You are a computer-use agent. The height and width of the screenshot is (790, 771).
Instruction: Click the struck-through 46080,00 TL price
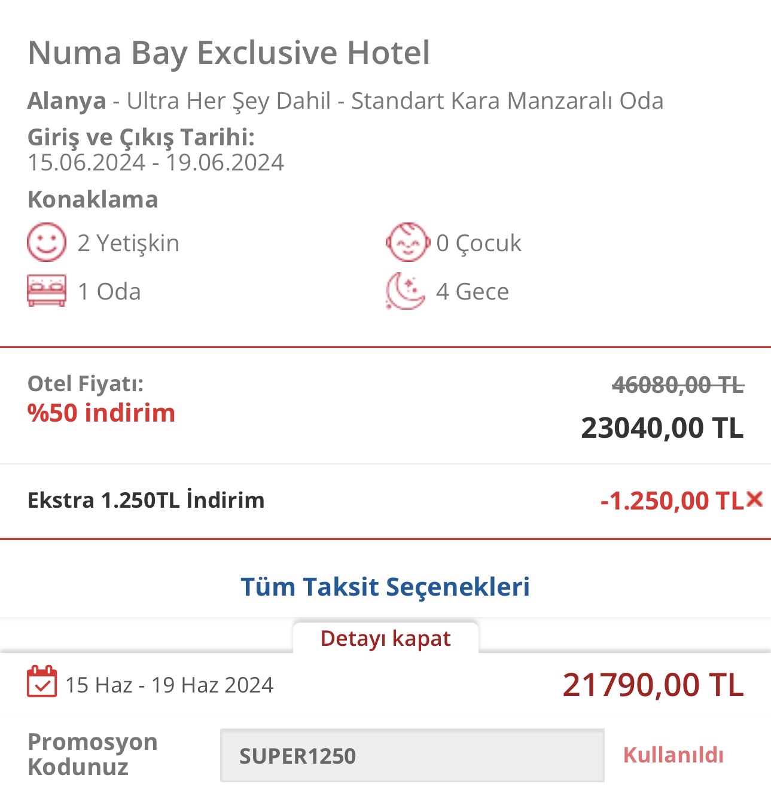[x=678, y=385]
